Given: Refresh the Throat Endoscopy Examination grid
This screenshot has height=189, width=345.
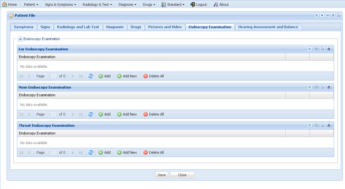Looking at the screenshot, I should coord(91,152).
